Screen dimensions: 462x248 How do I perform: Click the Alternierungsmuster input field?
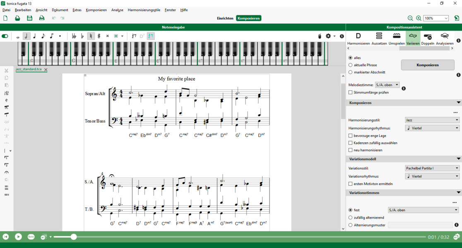[x=420, y=225]
